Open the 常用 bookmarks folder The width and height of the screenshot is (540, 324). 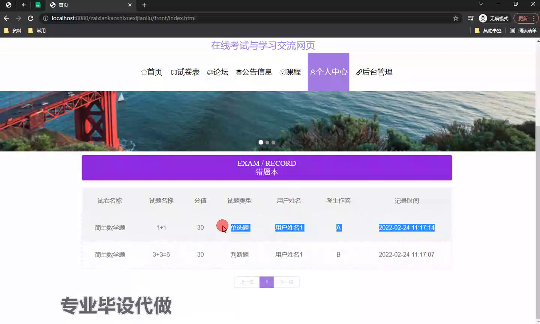tap(37, 31)
